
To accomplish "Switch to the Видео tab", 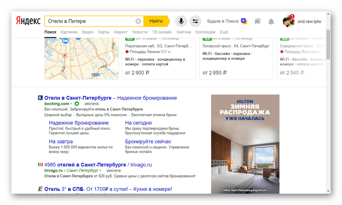I will pos(88,32).
